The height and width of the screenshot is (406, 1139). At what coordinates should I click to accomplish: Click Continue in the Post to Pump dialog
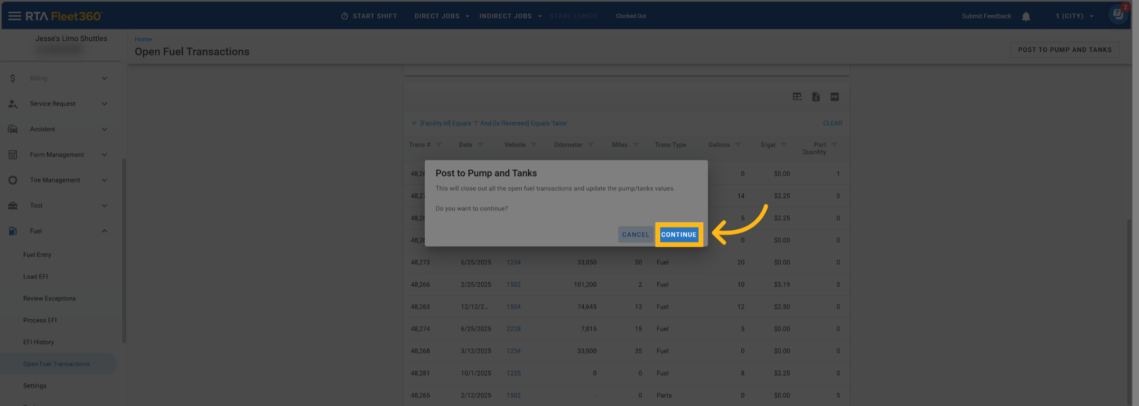(x=679, y=235)
